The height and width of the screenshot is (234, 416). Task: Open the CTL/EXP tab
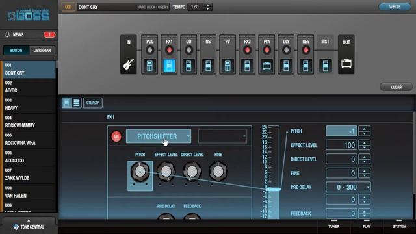(92, 103)
